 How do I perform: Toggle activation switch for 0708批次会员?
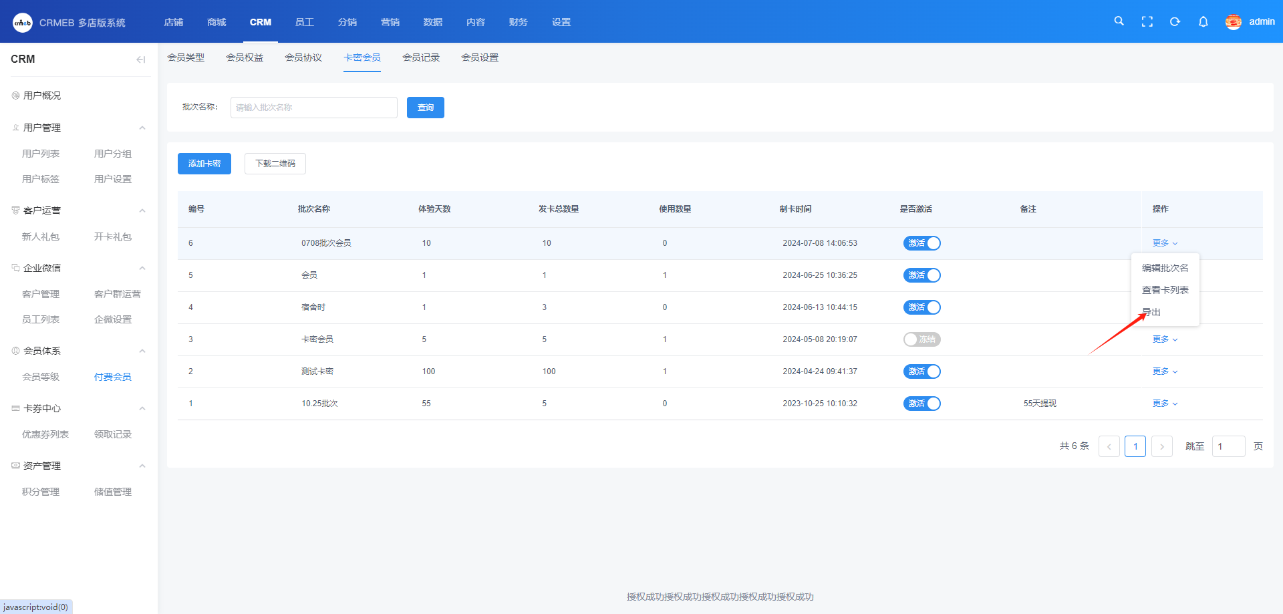point(921,243)
